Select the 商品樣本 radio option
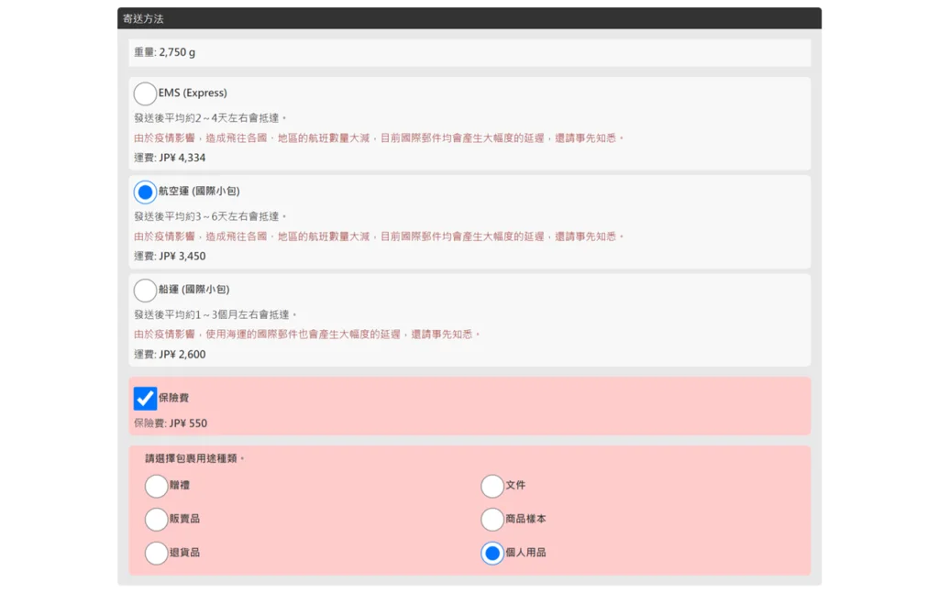Viewport: 939px width, 593px height. (x=492, y=520)
